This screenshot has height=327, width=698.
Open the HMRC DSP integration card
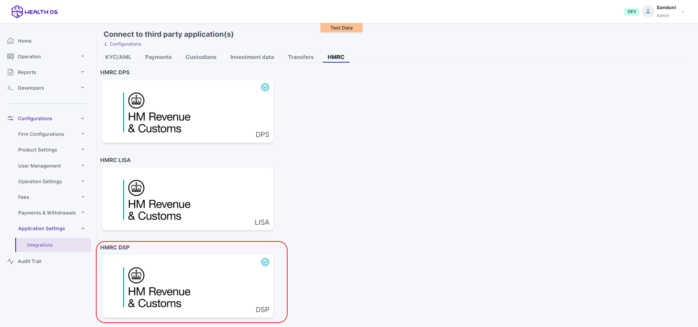[188, 286]
